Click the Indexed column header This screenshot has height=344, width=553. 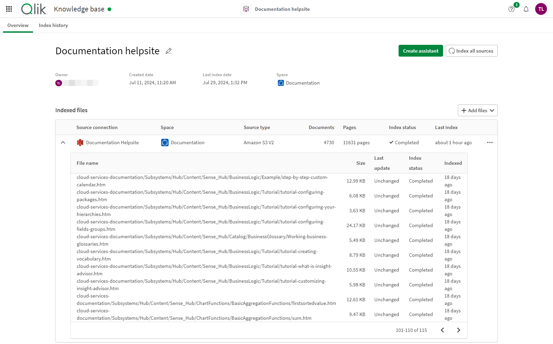click(x=453, y=163)
